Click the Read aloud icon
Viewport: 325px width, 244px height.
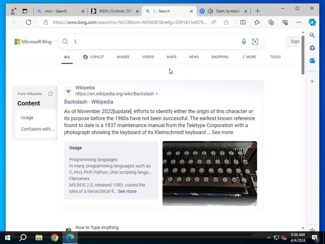pyautogui.click(x=214, y=22)
